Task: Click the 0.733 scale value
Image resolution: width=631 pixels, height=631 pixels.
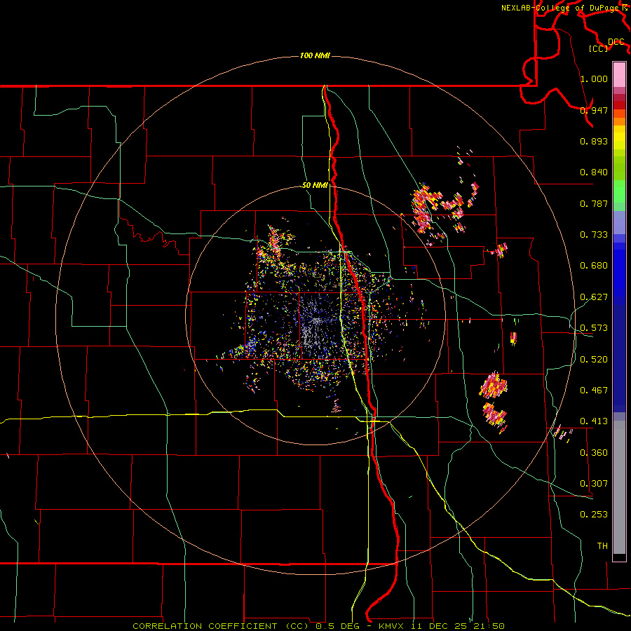Action: [594, 235]
